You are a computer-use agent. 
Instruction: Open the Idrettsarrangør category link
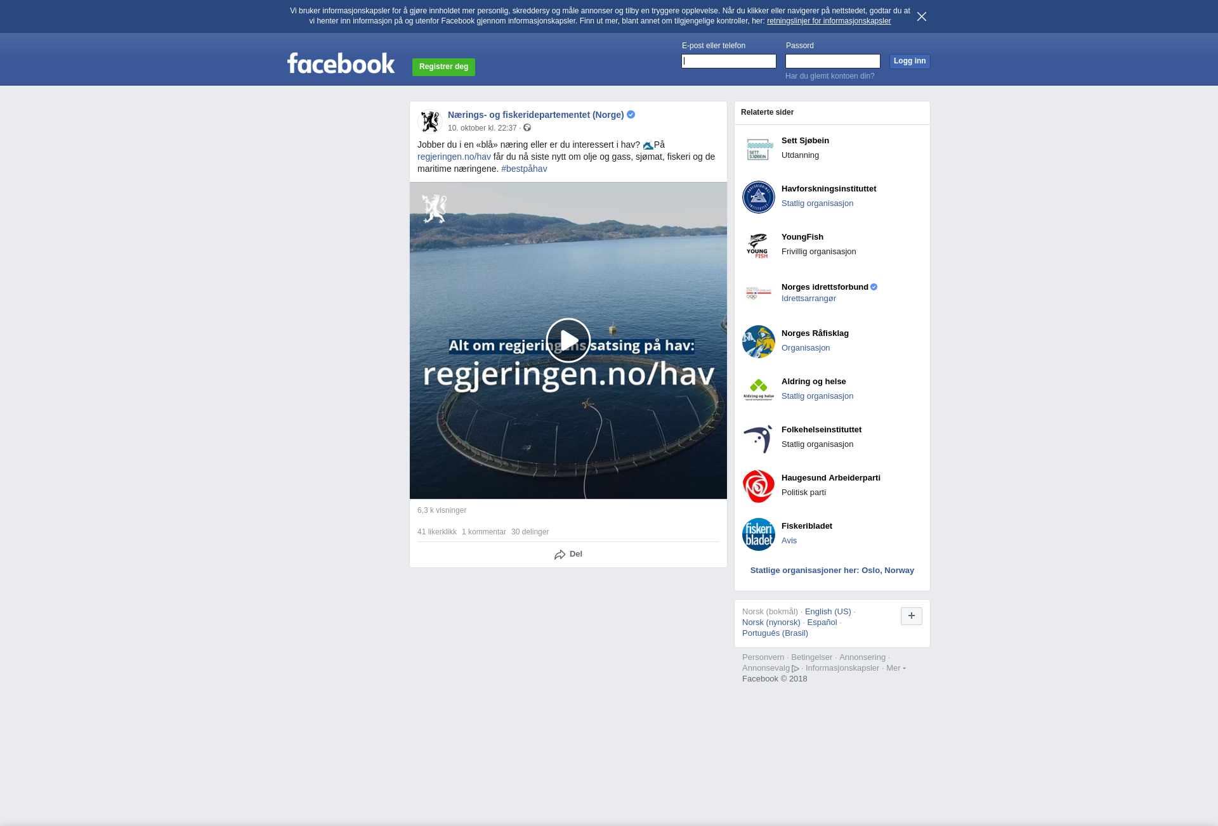tap(809, 299)
